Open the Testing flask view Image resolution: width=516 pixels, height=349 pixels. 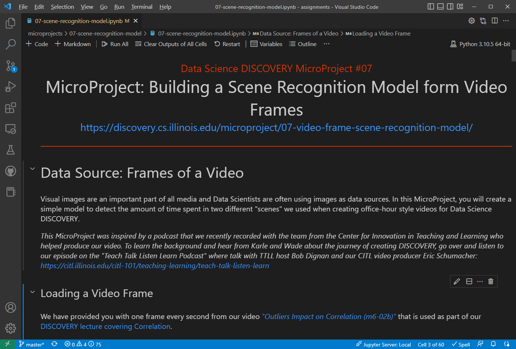click(11, 150)
